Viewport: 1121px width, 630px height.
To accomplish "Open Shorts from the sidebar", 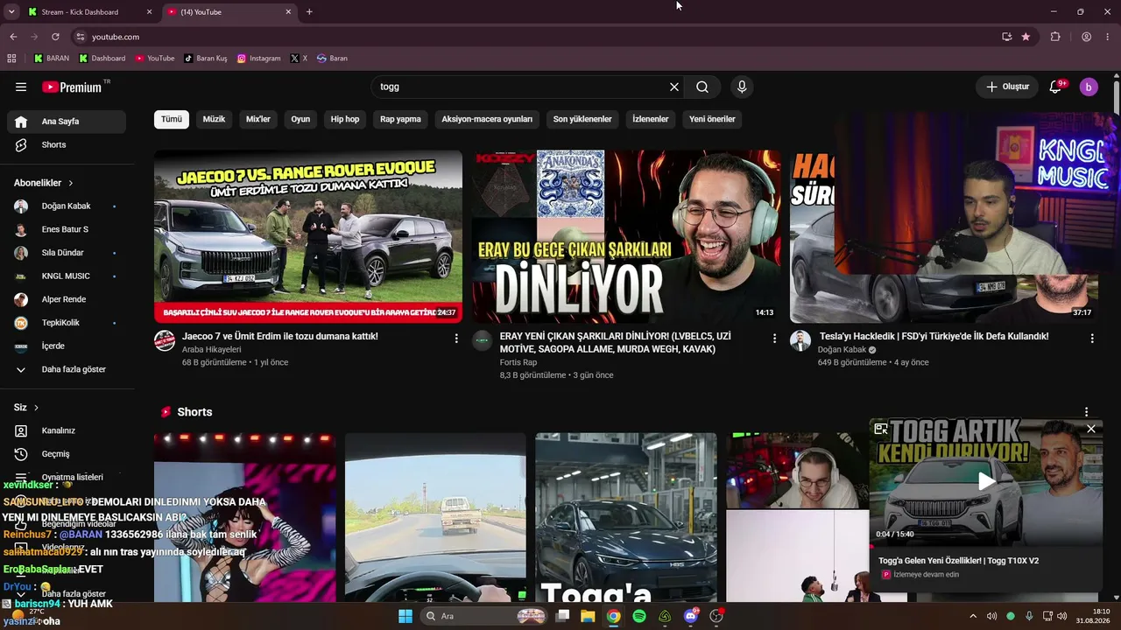I will pyautogui.click(x=67, y=144).
